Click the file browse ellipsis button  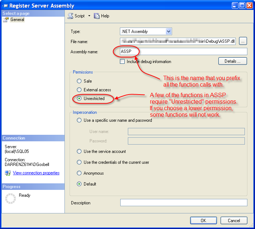[x=243, y=41]
